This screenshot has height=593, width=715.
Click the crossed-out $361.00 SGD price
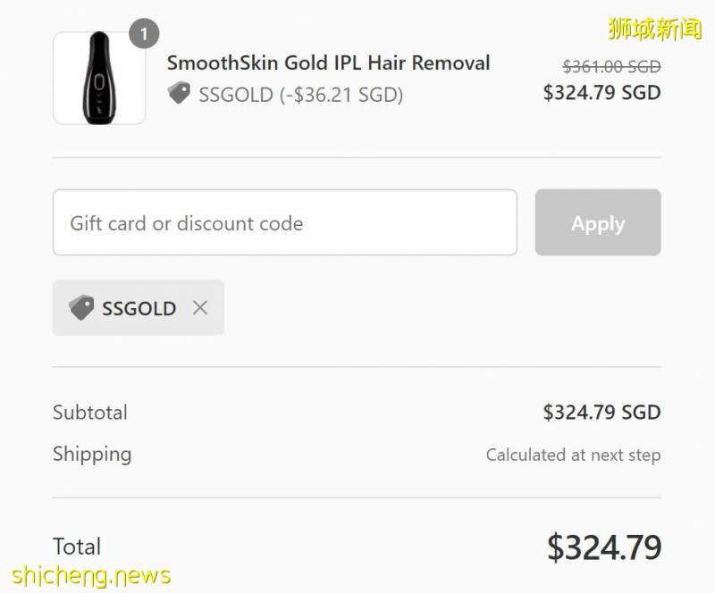[611, 66]
